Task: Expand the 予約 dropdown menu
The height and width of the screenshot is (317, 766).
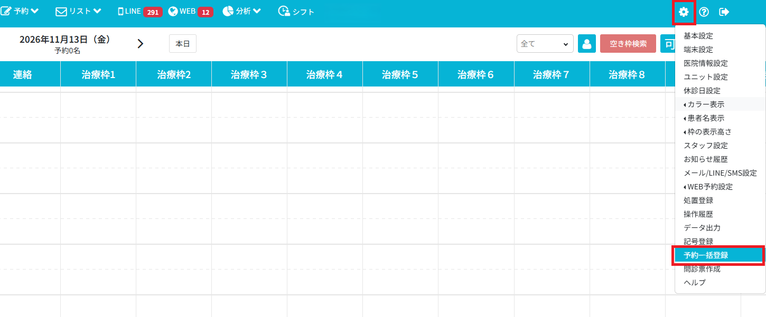Action: tap(20, 11)
